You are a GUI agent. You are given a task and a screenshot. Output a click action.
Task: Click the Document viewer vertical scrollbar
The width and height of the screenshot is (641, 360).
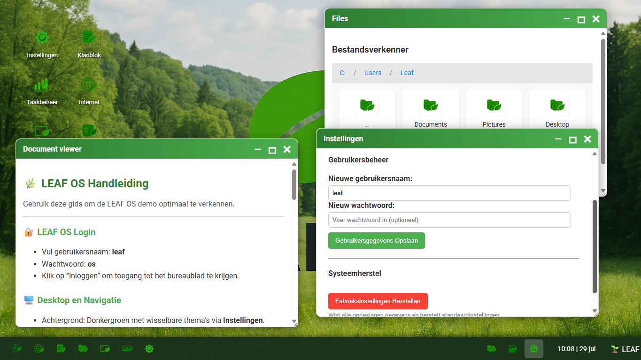click(x=294, y=184)
